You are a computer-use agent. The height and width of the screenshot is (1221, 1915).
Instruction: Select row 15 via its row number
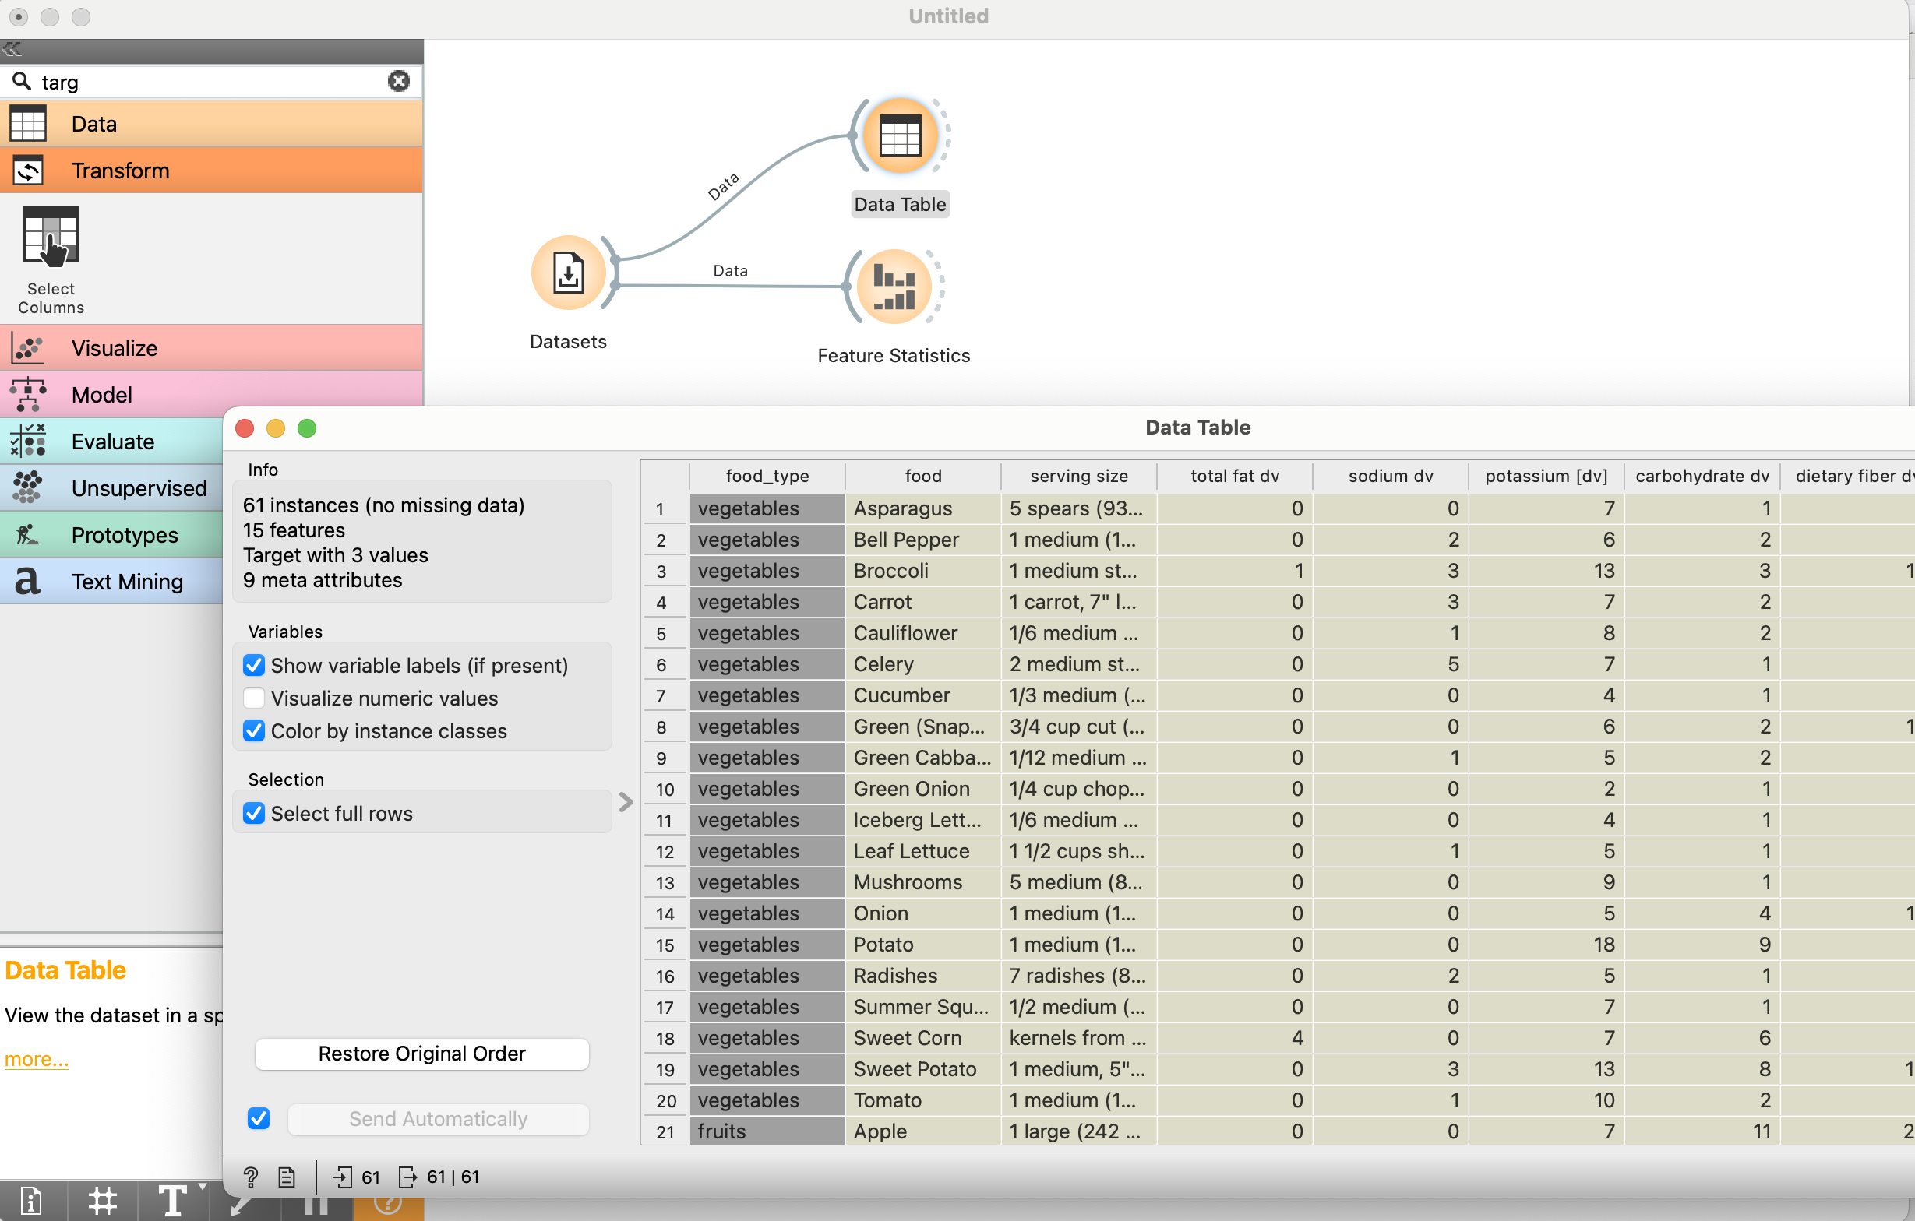click(x=665, y=945)
